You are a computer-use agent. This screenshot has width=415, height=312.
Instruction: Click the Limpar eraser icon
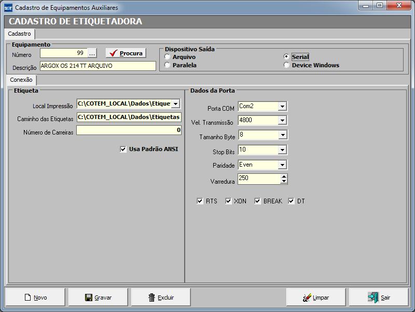pos(307,298)
